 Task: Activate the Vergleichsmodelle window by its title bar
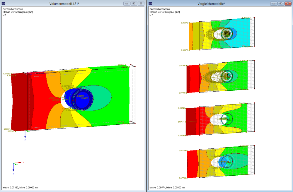pyautogui.click(x=211, y=4)
